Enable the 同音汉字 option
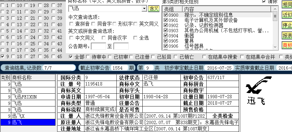 pyautogui.click(x=104, y=38)
